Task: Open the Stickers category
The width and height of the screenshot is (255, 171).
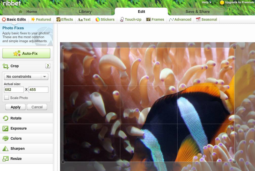Action: 105,19
